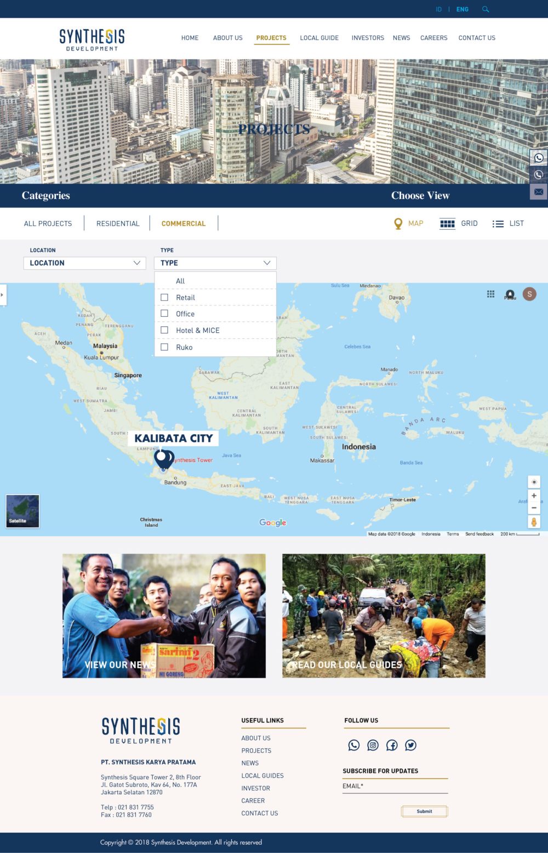Select the Commercial category tab
This screenshot has width=548, height=853.
pyautogui.click(x=184, y=224)
